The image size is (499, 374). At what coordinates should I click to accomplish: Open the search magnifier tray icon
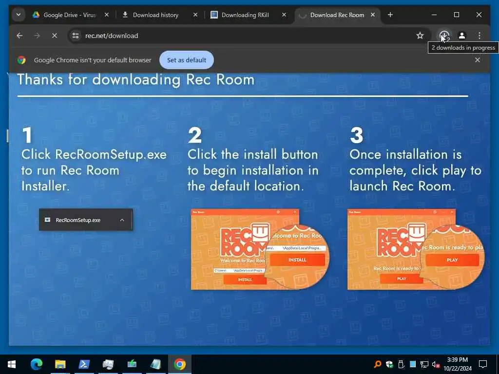(x=378, y=364)
